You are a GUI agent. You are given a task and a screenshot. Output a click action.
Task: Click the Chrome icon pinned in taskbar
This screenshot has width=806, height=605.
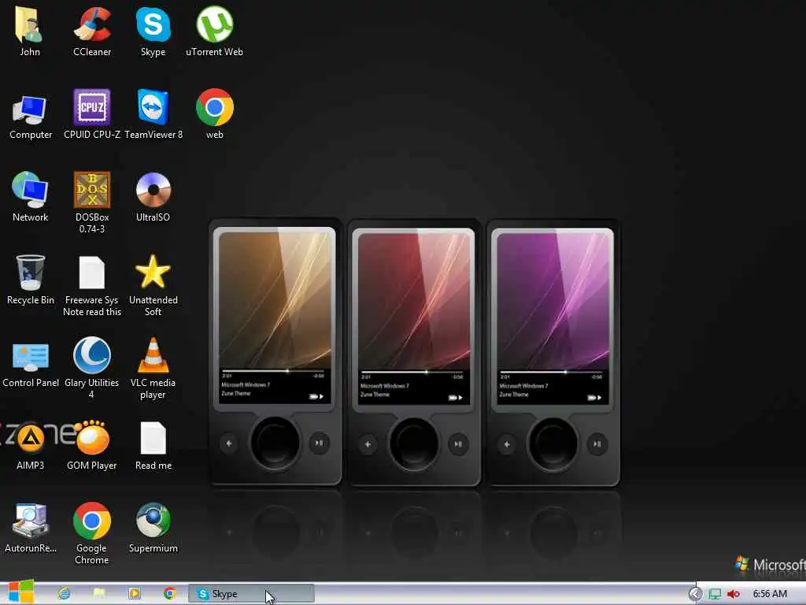pos(170,594)
